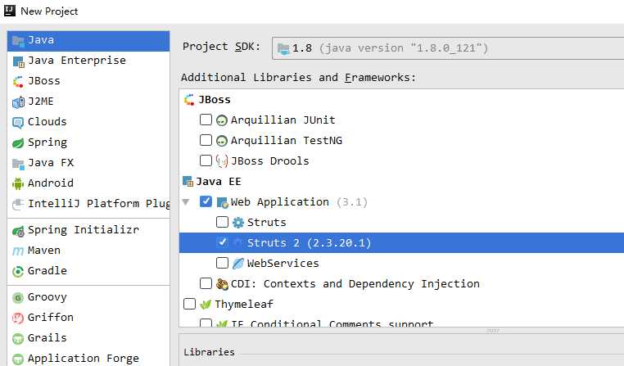The image size is (624, 366).
Task: Click the Arquillian JUnit icon
Action: click(x=222, y=120)
